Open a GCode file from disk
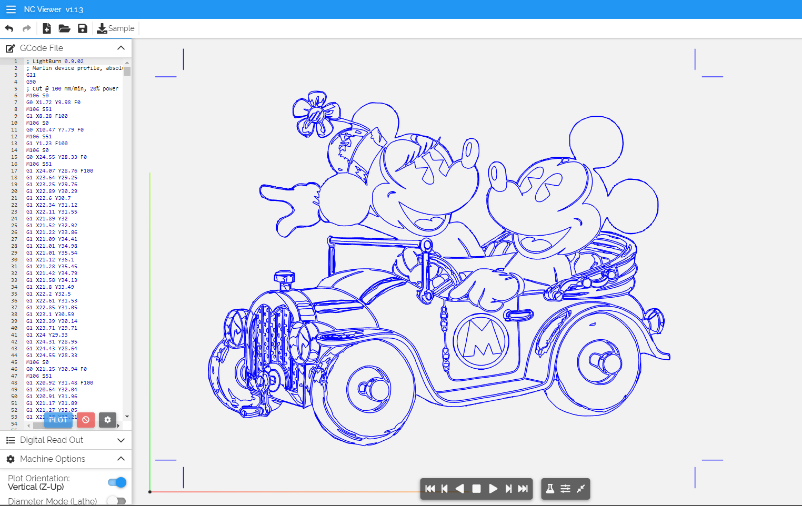 [65, 28]
